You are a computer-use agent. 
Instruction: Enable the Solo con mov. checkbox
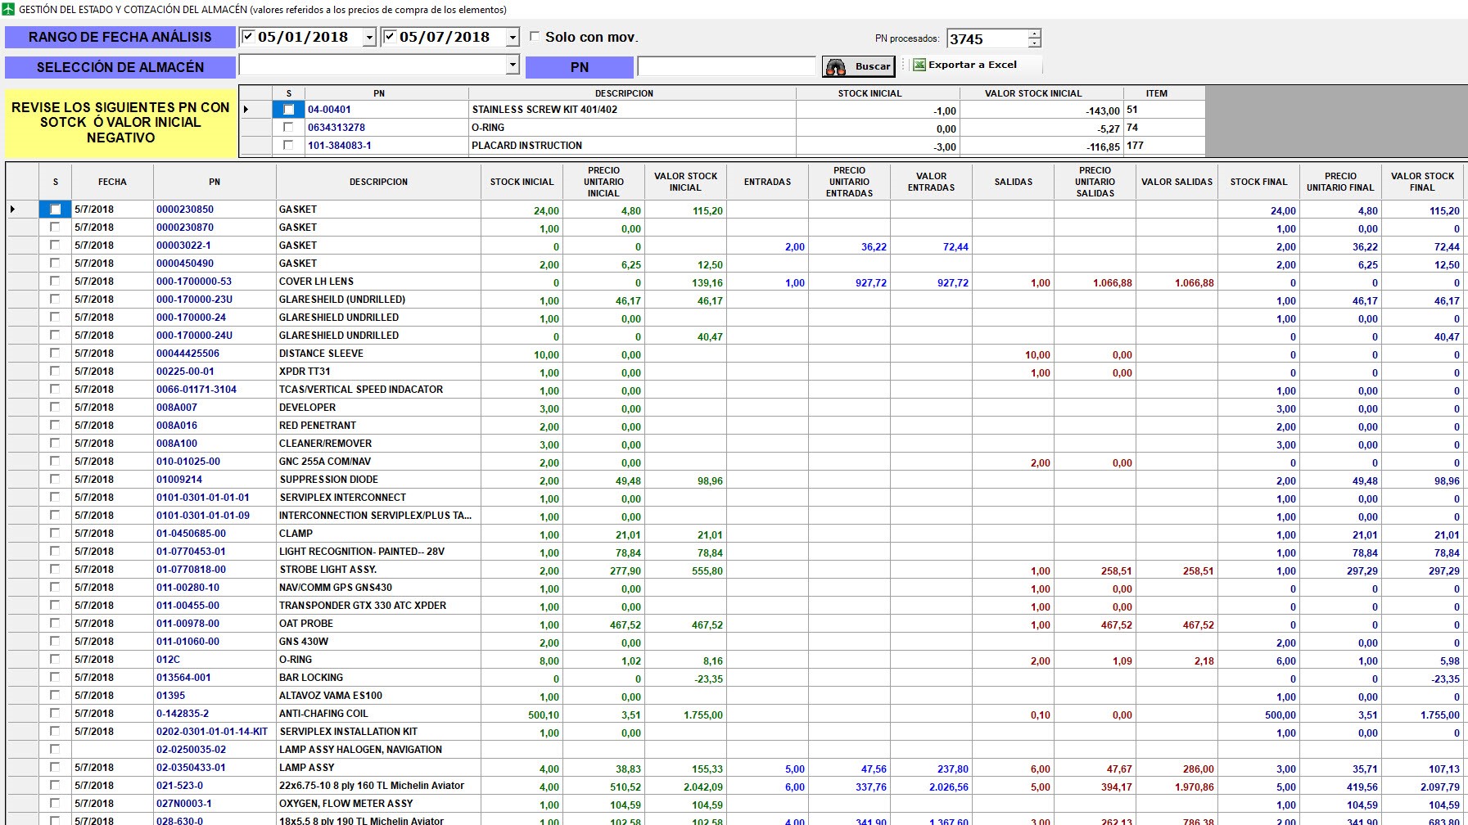tap(535, 37)
